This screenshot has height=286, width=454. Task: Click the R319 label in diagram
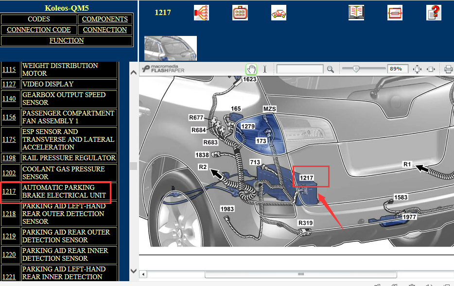tap(305, 223)
